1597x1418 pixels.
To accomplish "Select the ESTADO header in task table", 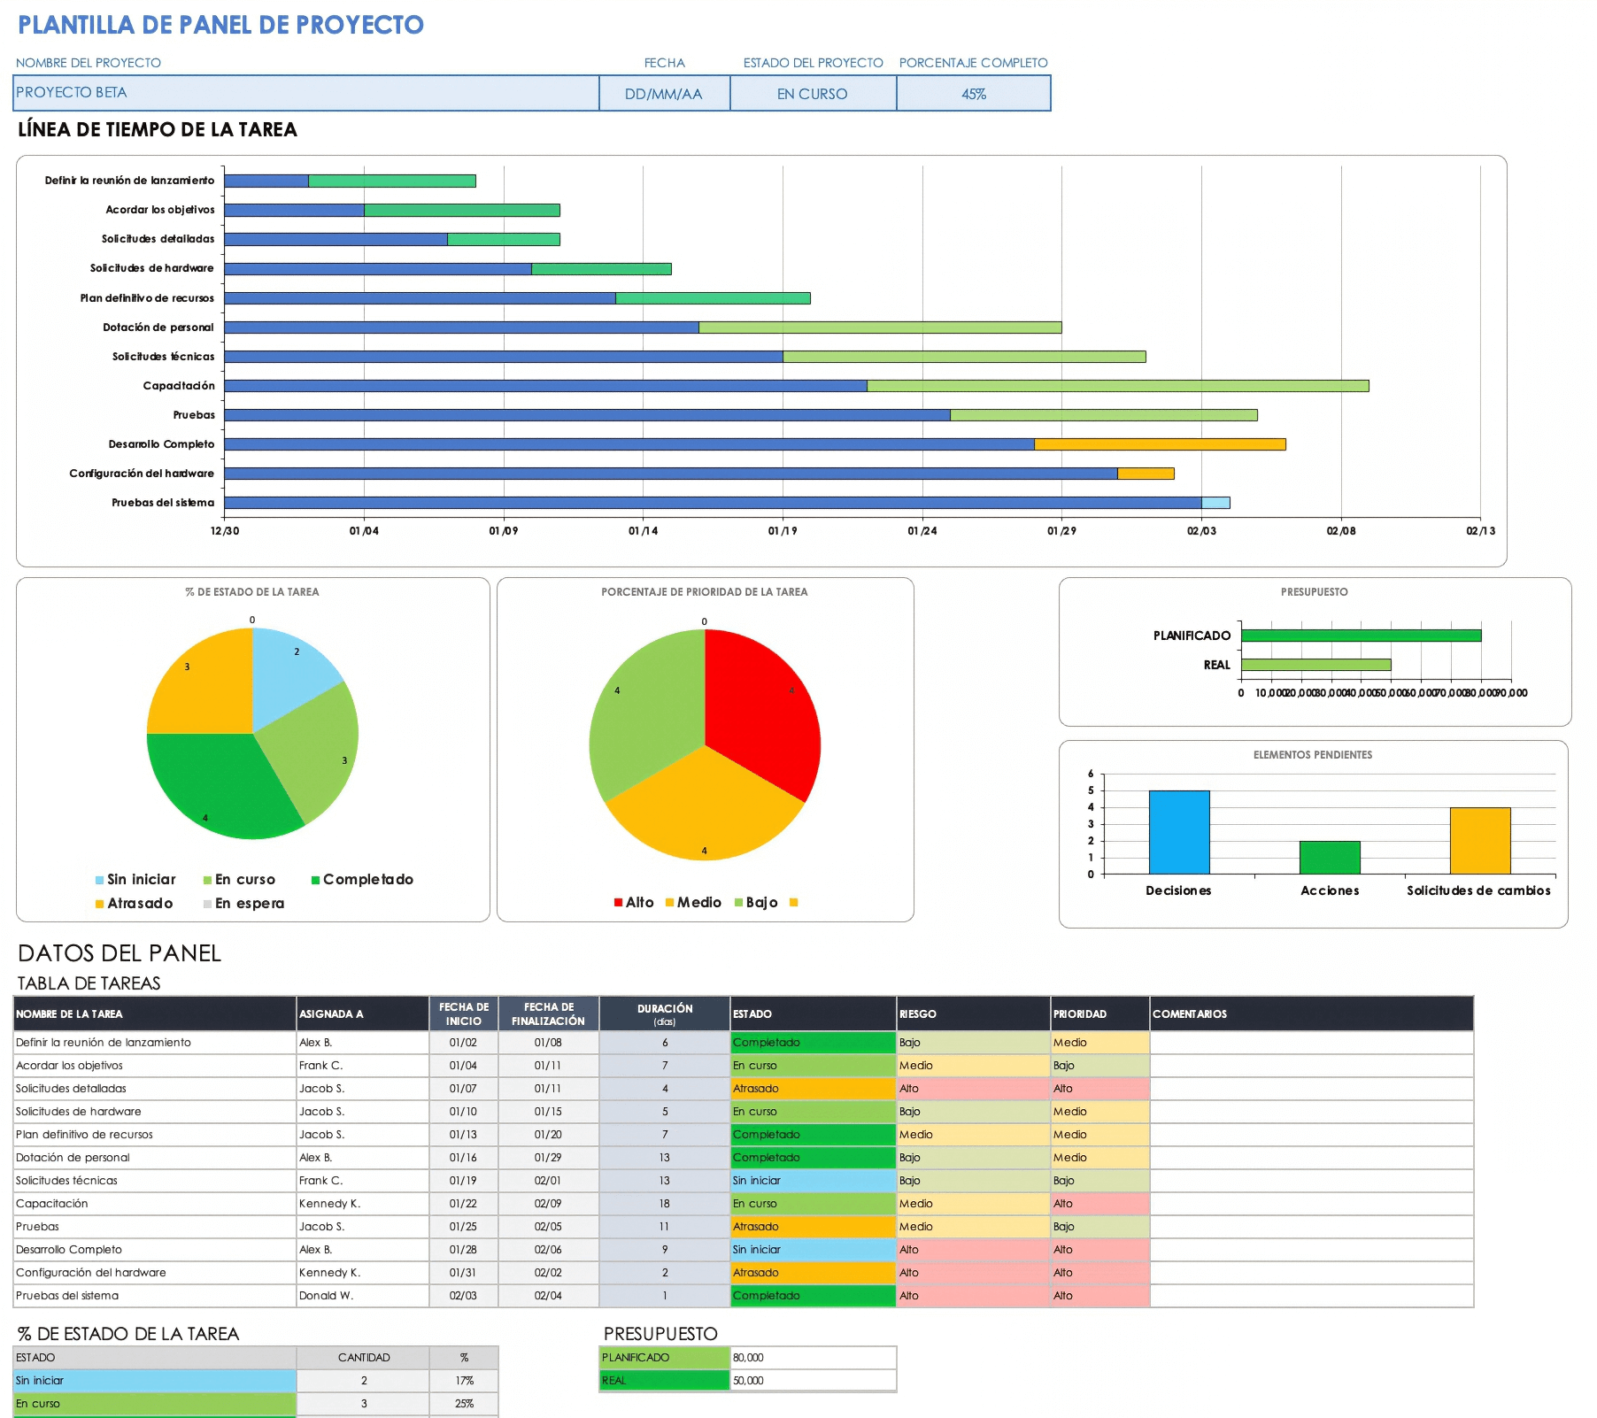I will pos(814,1014).
